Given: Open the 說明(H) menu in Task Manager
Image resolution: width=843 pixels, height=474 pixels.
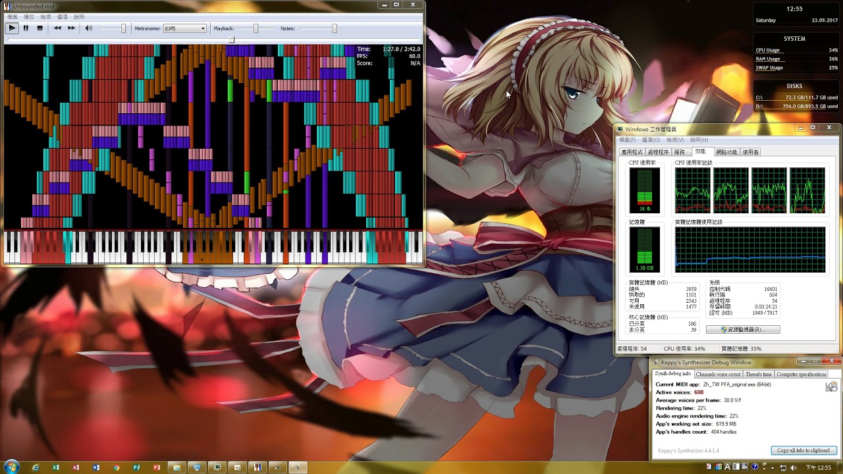Looking at the screenshot, I should point(699,140).
